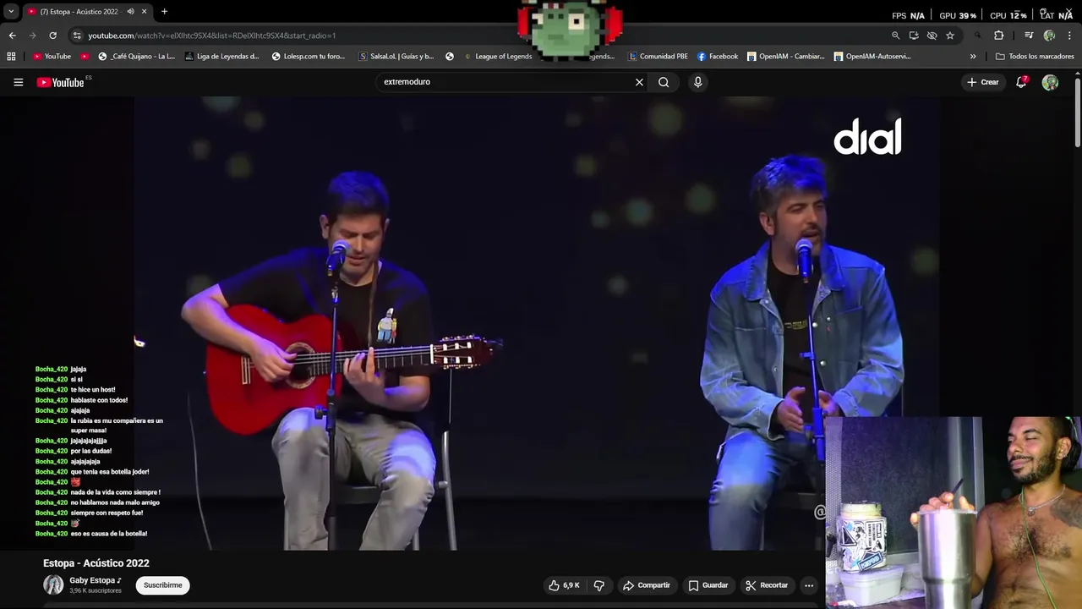
Task: Install app icon in address bar
Action: pos(914,36)
